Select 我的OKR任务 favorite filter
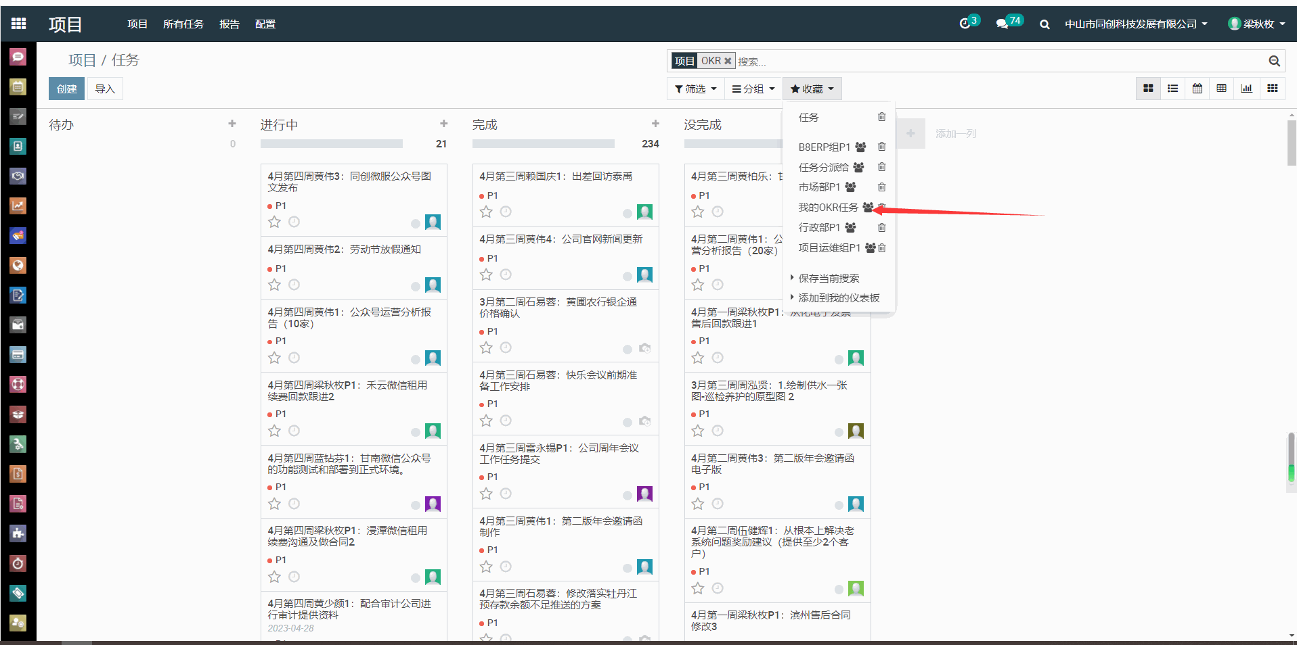1297x645 pixels. [827, 208]
